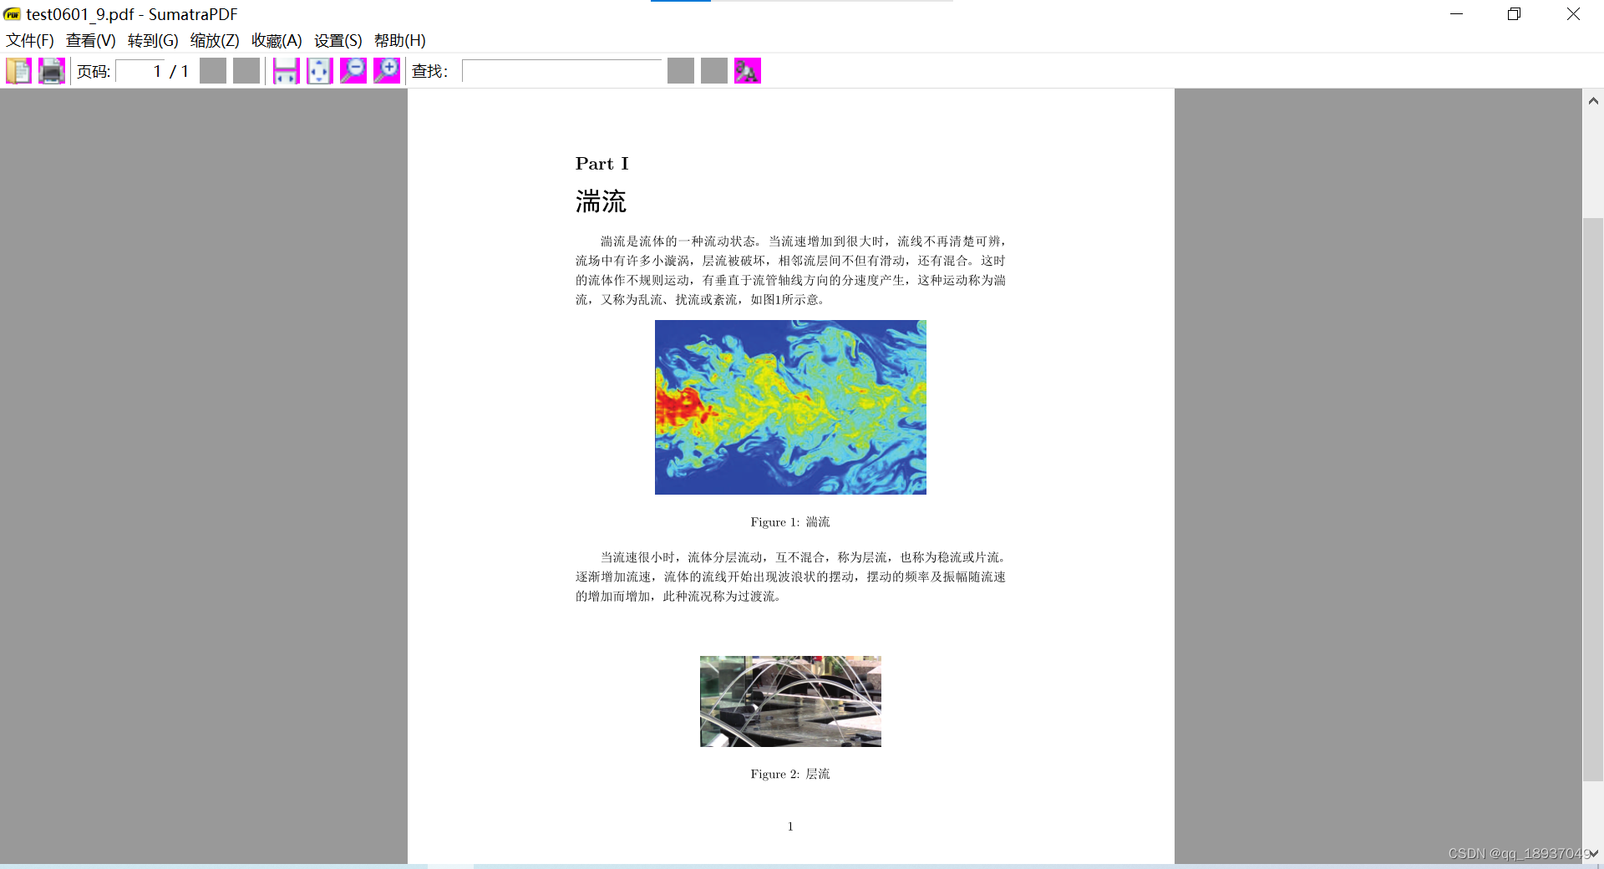
Task: Click the paragraph starting '湍流是流体的一种流动状态'
Action: pyautogui.click(x=790, y=271)
